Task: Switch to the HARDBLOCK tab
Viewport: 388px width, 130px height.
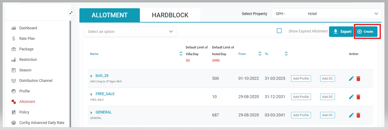Action: point(170,15)
